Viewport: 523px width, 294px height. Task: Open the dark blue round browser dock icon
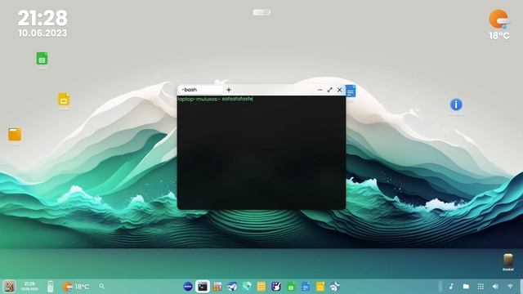188,287
